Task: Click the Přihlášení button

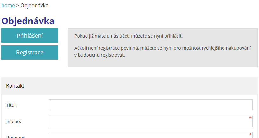Action: 30,36
